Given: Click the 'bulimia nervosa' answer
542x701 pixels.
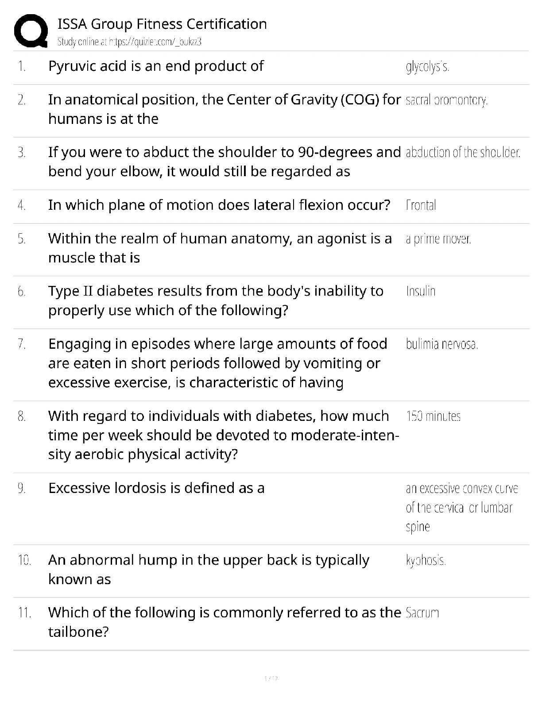Looking at the screenshot, I should [x=442, y=344].
